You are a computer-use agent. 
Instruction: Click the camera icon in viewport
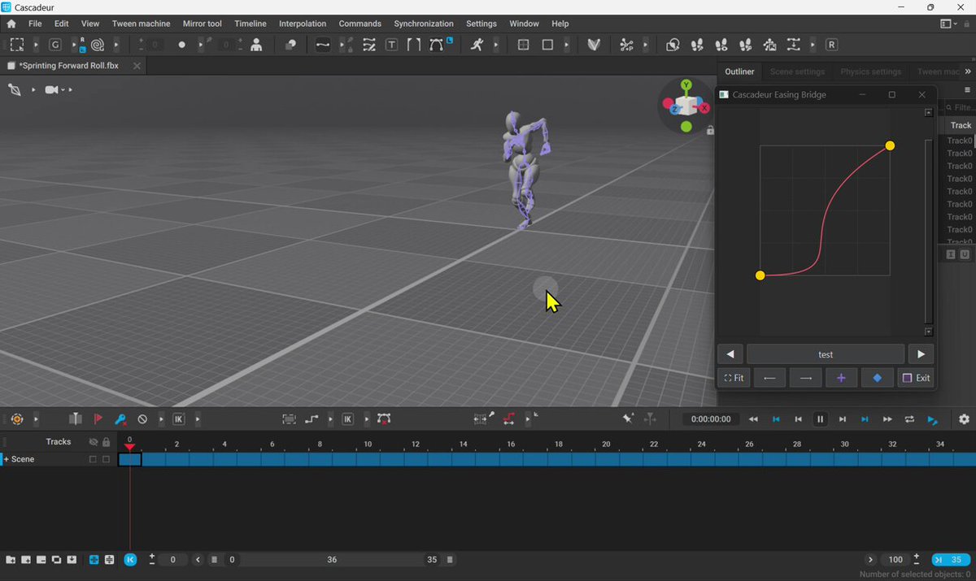(52, 89)
